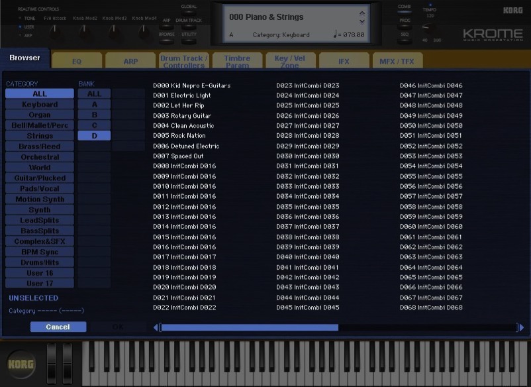Click the Piano & Strings name display
This screenshot has height=387, width=531.
point(266,17)
